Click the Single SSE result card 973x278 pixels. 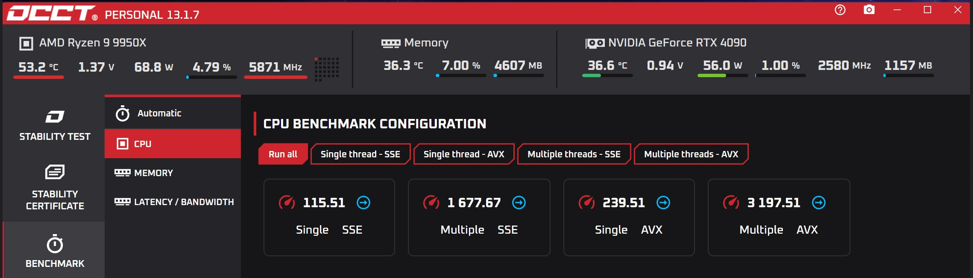(x=329, y=217)
